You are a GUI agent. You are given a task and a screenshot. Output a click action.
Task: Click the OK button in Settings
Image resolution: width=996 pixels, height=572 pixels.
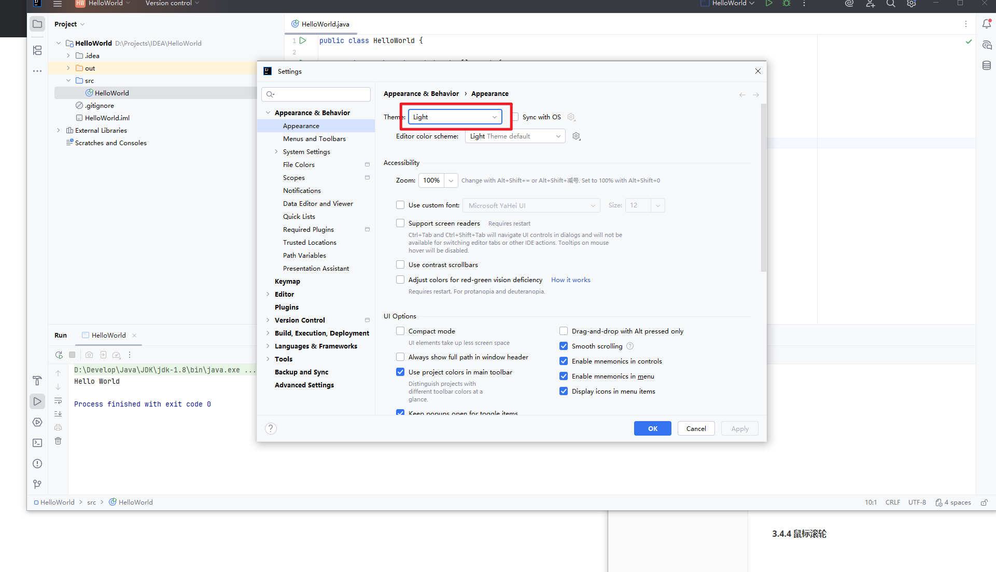(652, 428)
